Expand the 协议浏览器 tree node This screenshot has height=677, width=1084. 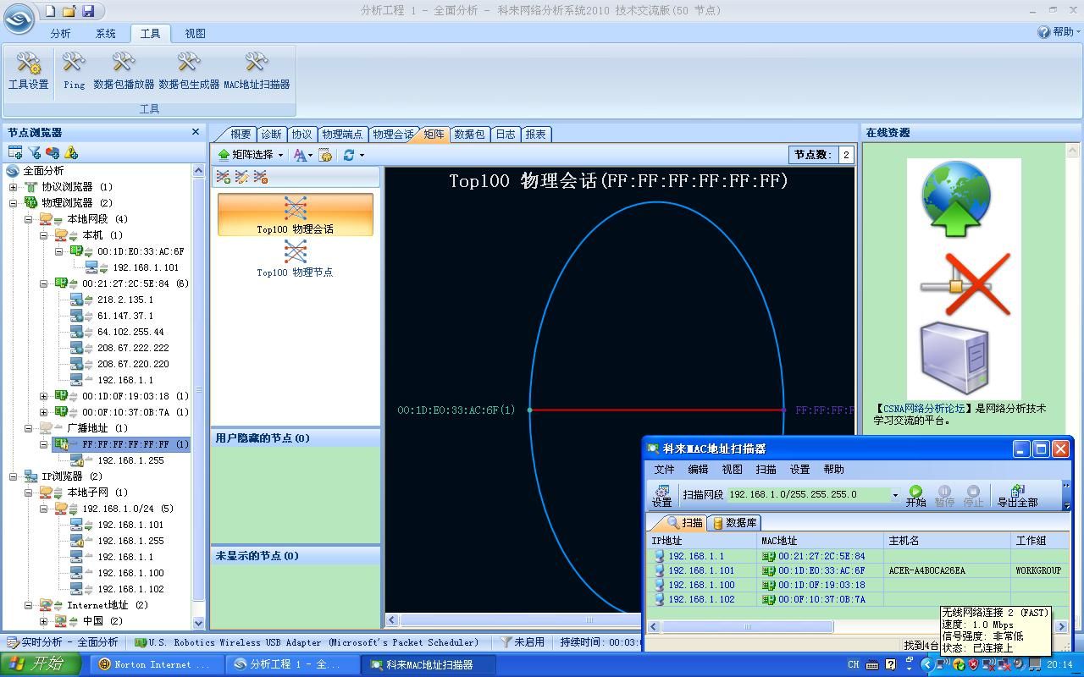coord(14,187)
